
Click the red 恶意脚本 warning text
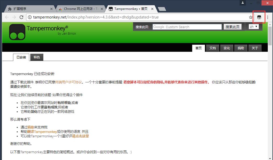(167, 82)
